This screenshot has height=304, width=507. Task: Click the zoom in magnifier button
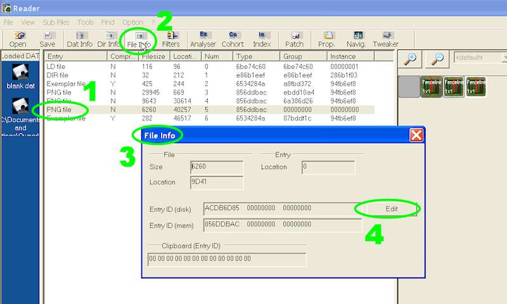click(x=410, y=59)
